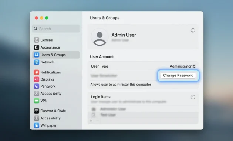Select Pentwork in the sidebar

tap(56, 86)
